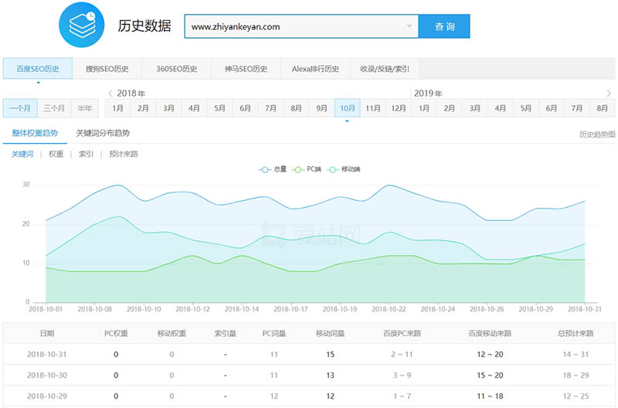
Task: Open the 360SEO历史 tab
Action: 177,69
